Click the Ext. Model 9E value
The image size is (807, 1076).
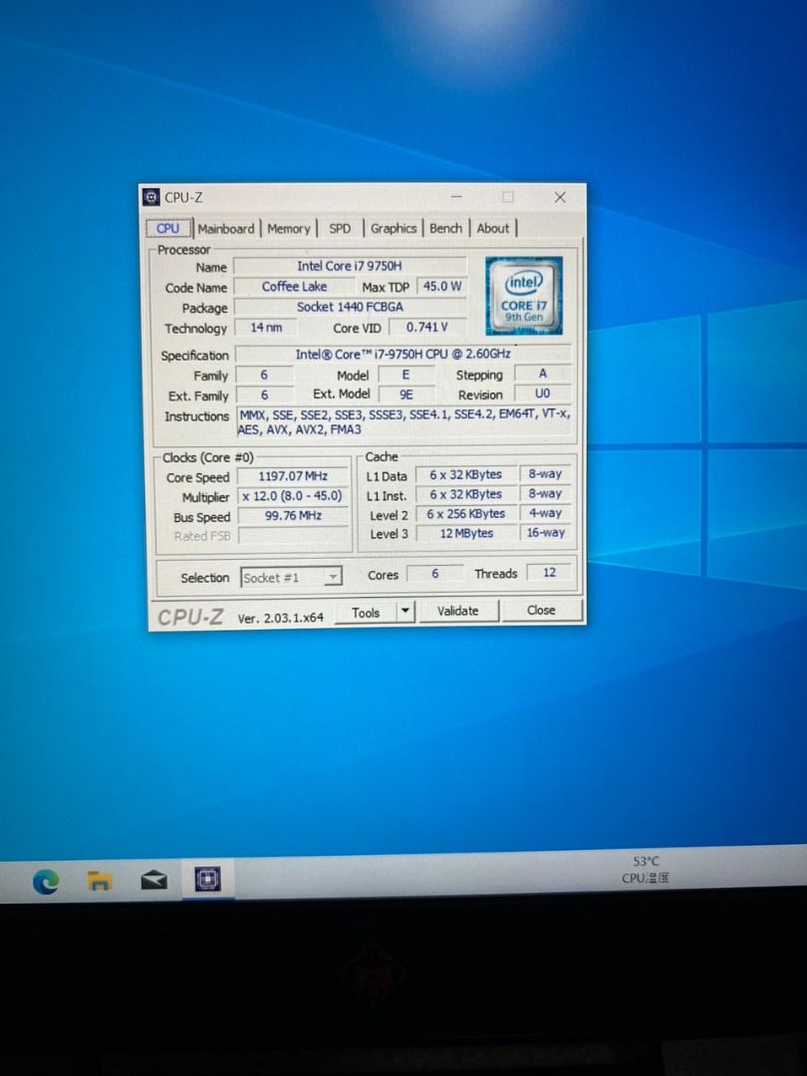coord(406,395)
